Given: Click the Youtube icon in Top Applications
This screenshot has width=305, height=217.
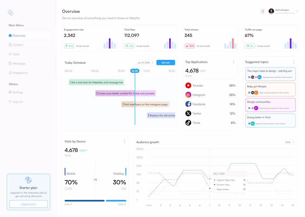Looking at the screenshot, I should tap(189, 85).
